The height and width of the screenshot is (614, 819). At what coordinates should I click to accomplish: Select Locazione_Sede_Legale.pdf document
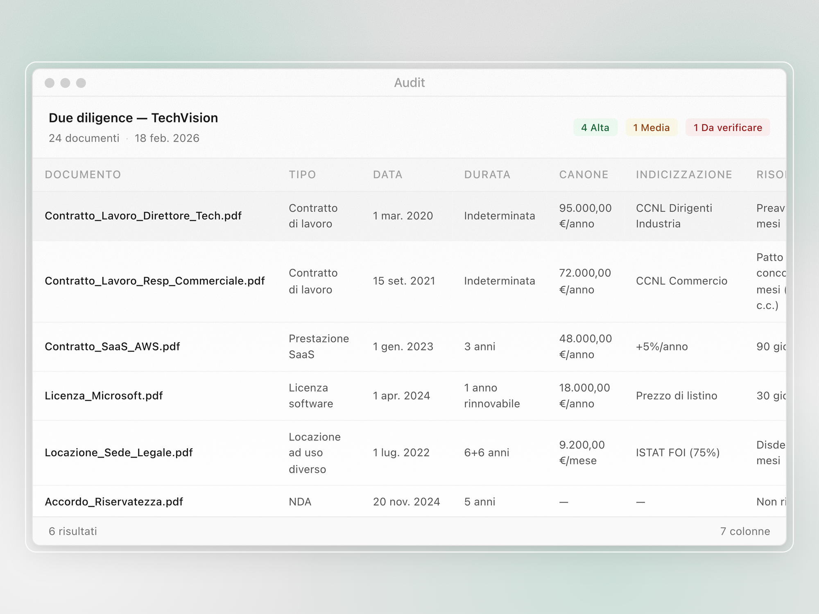[118, 452]
